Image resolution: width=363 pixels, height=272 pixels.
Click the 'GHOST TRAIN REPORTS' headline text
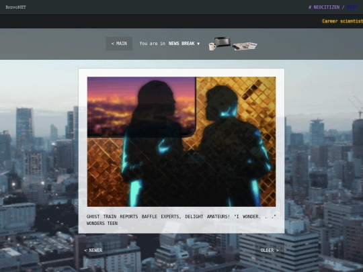[182, 220]
